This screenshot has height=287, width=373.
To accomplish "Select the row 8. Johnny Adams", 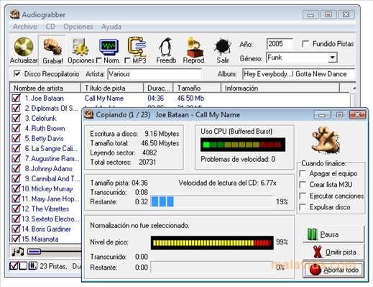I will click(48, 168).
